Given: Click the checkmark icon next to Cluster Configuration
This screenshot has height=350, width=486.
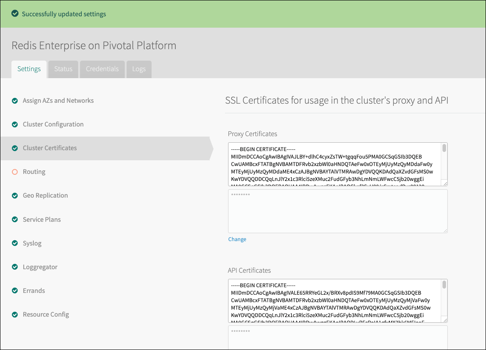Looking at the screenshot, I should [15, 124].
